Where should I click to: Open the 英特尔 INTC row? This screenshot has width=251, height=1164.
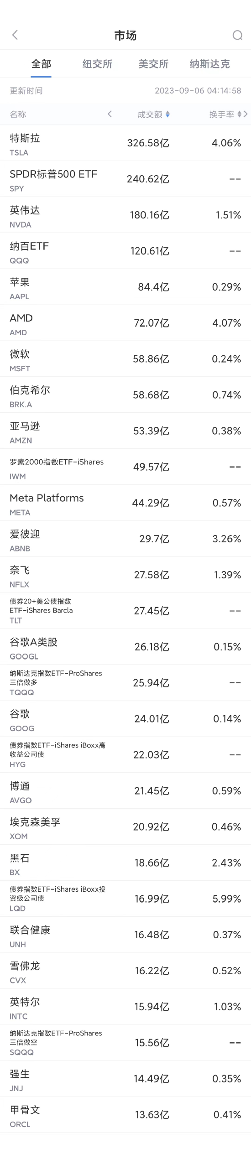click(125, 1007)
